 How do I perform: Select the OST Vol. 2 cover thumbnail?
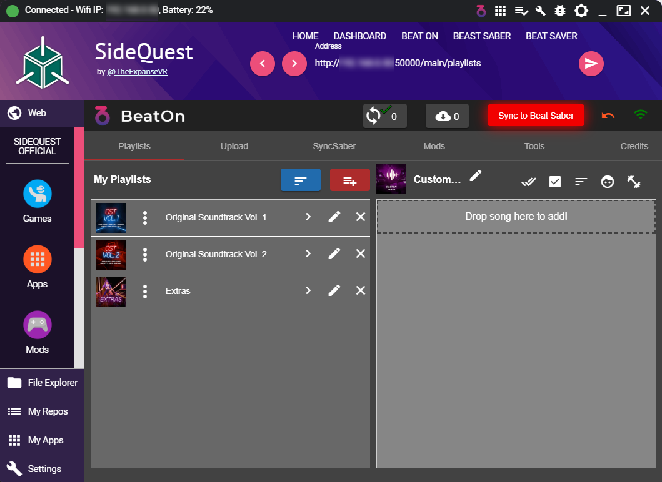[111, 254]
